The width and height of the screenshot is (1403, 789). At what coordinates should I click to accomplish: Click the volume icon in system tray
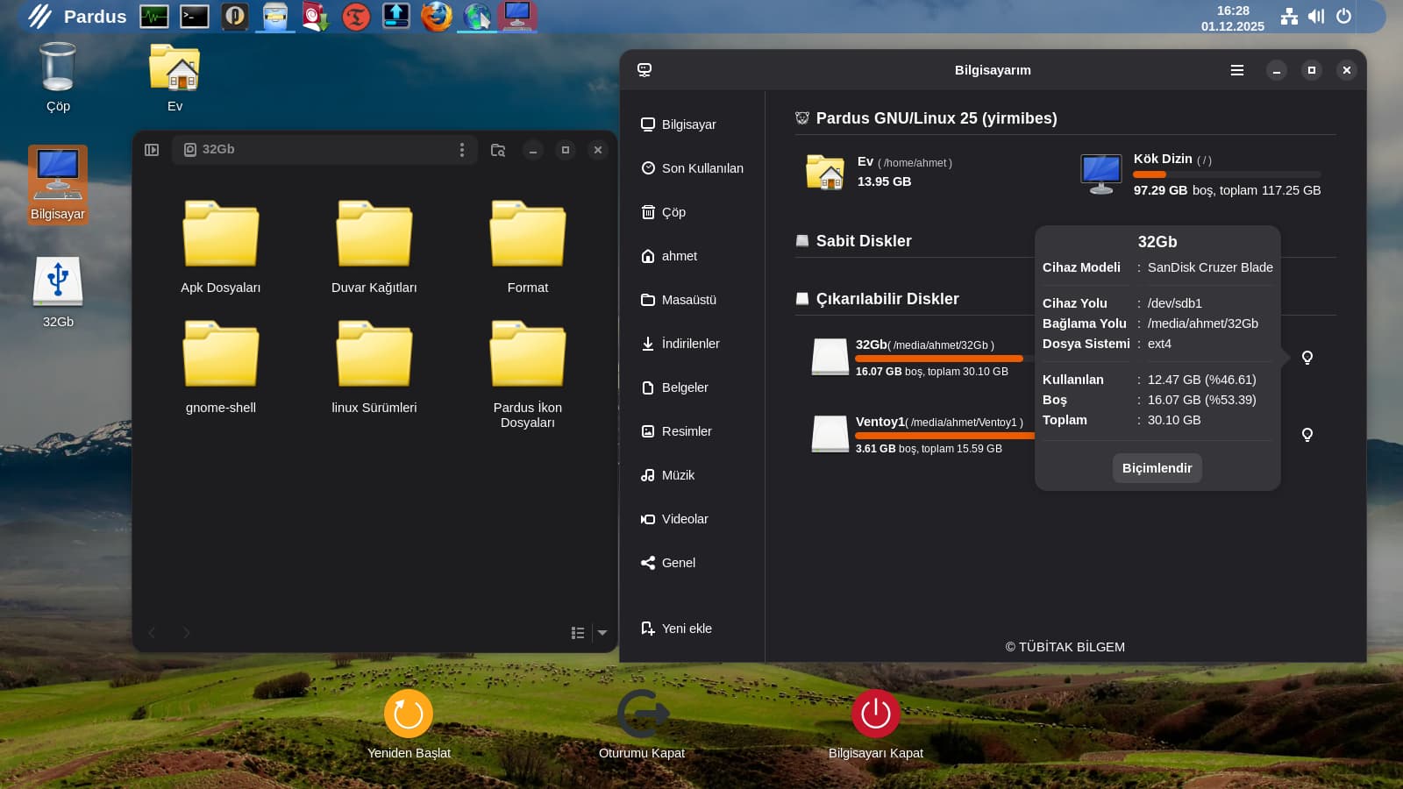pos(1316,17)
